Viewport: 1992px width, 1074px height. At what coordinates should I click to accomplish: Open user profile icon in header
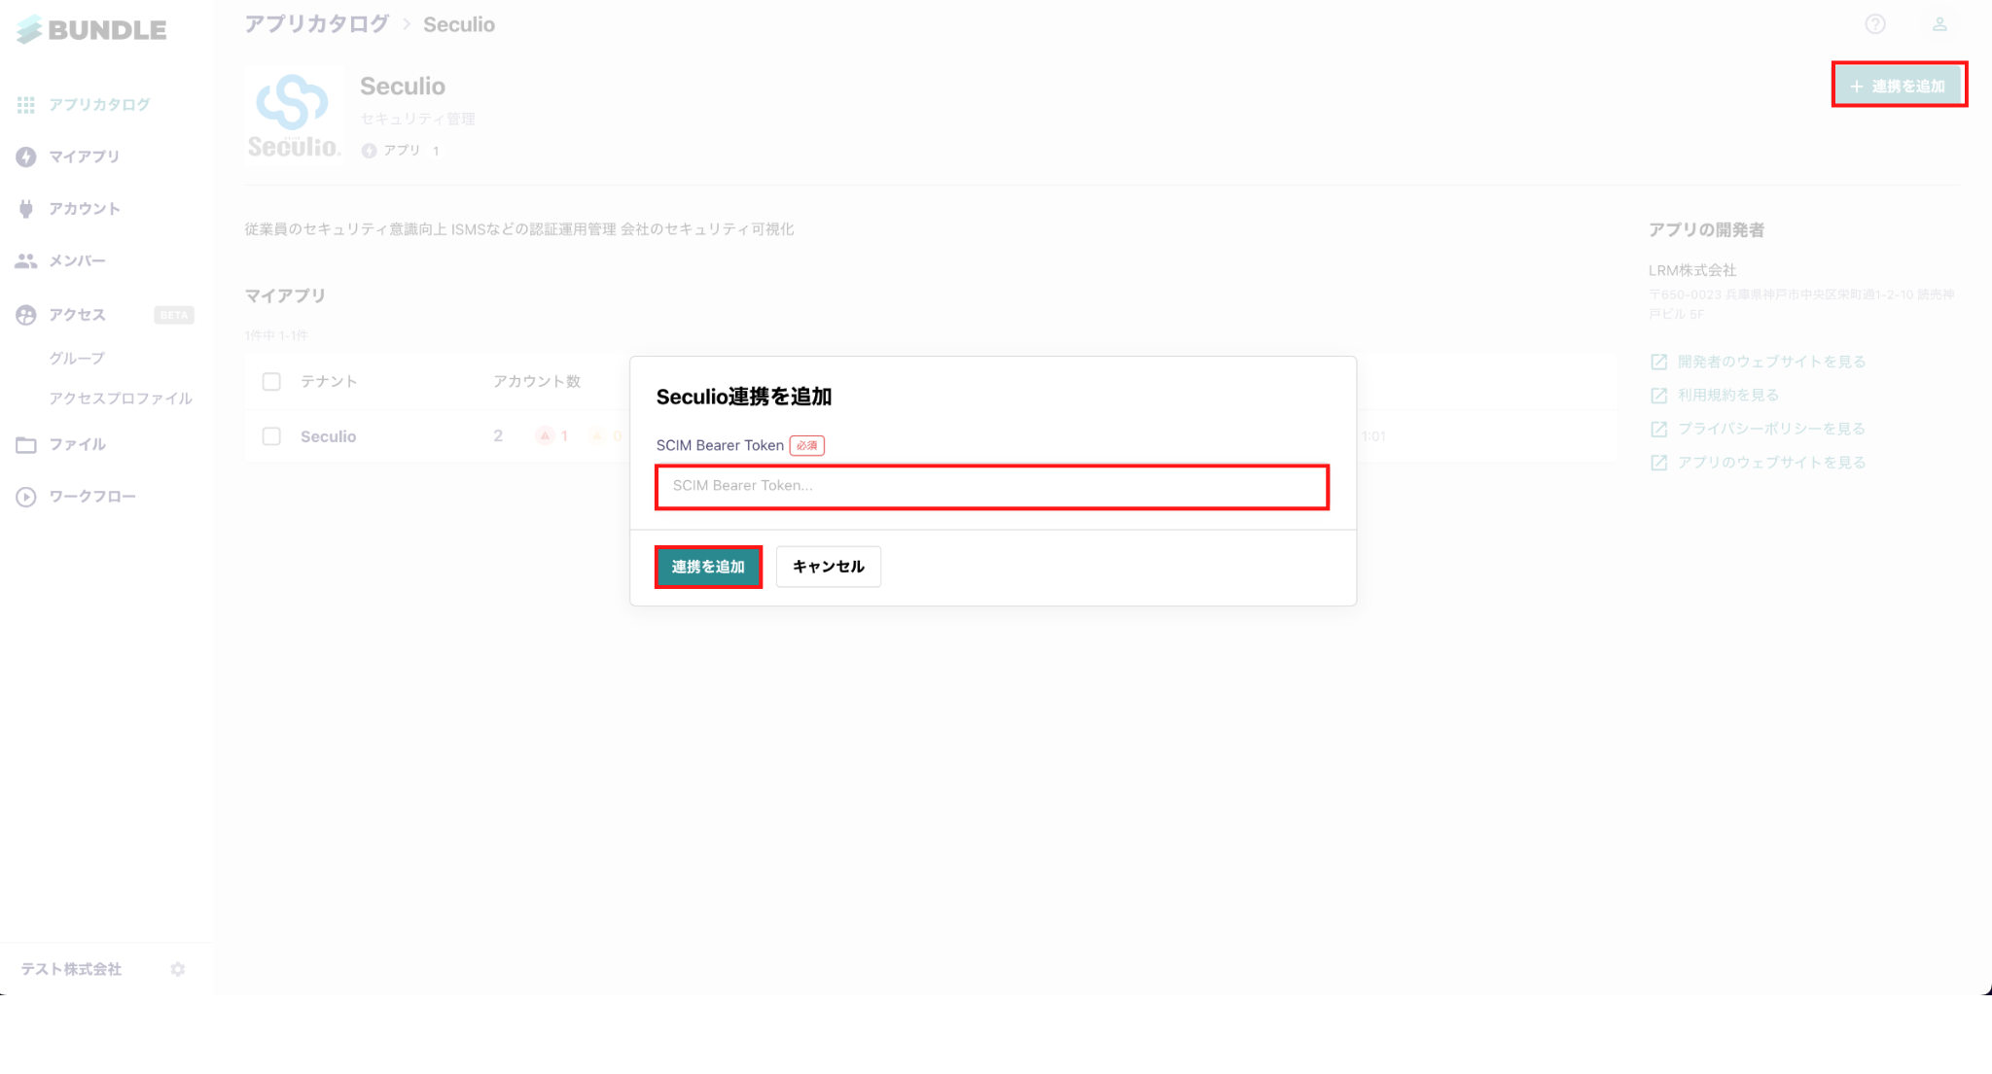1939,24
